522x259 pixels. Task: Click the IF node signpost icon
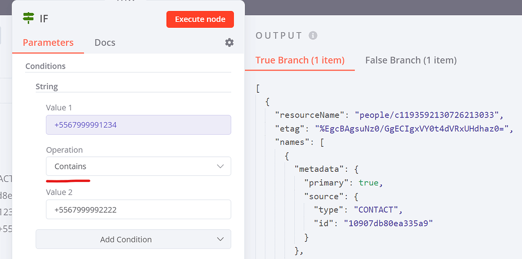point(28,19)
